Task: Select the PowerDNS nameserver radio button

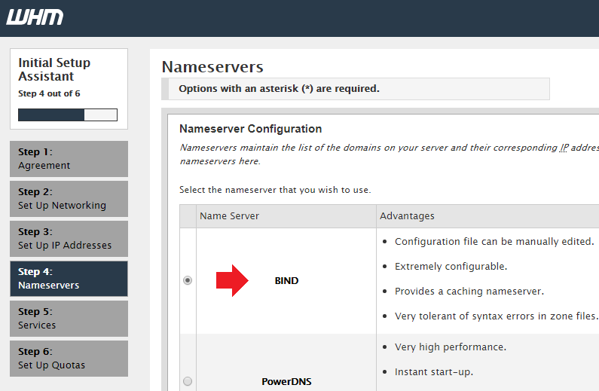Action: point(188,381)
